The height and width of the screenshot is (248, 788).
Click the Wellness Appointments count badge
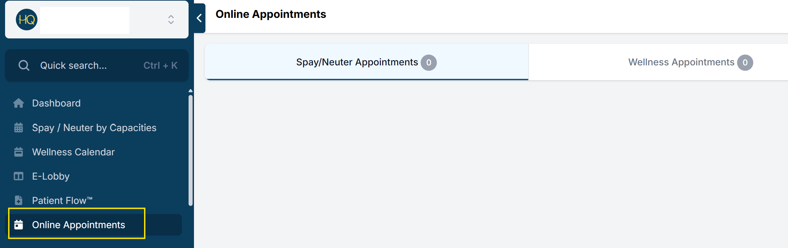pyautogui.click(x=745, y=63)
